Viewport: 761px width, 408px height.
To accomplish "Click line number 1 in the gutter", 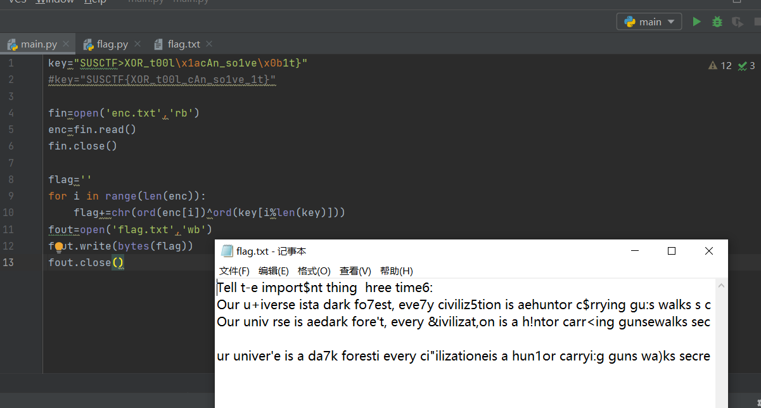I will pos(11,63).
